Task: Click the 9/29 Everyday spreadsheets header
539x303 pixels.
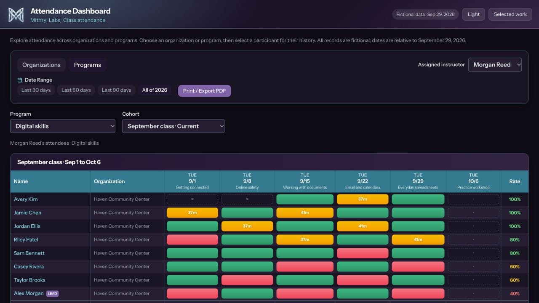Action: pos(418,181)
